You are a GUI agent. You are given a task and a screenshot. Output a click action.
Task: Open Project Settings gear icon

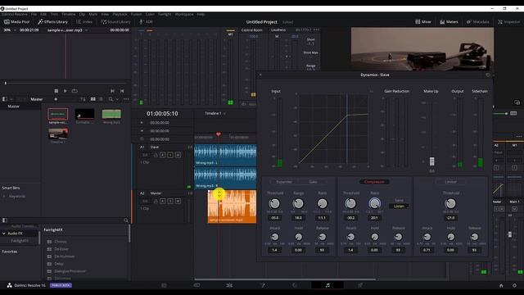click(x=514, y=286)
